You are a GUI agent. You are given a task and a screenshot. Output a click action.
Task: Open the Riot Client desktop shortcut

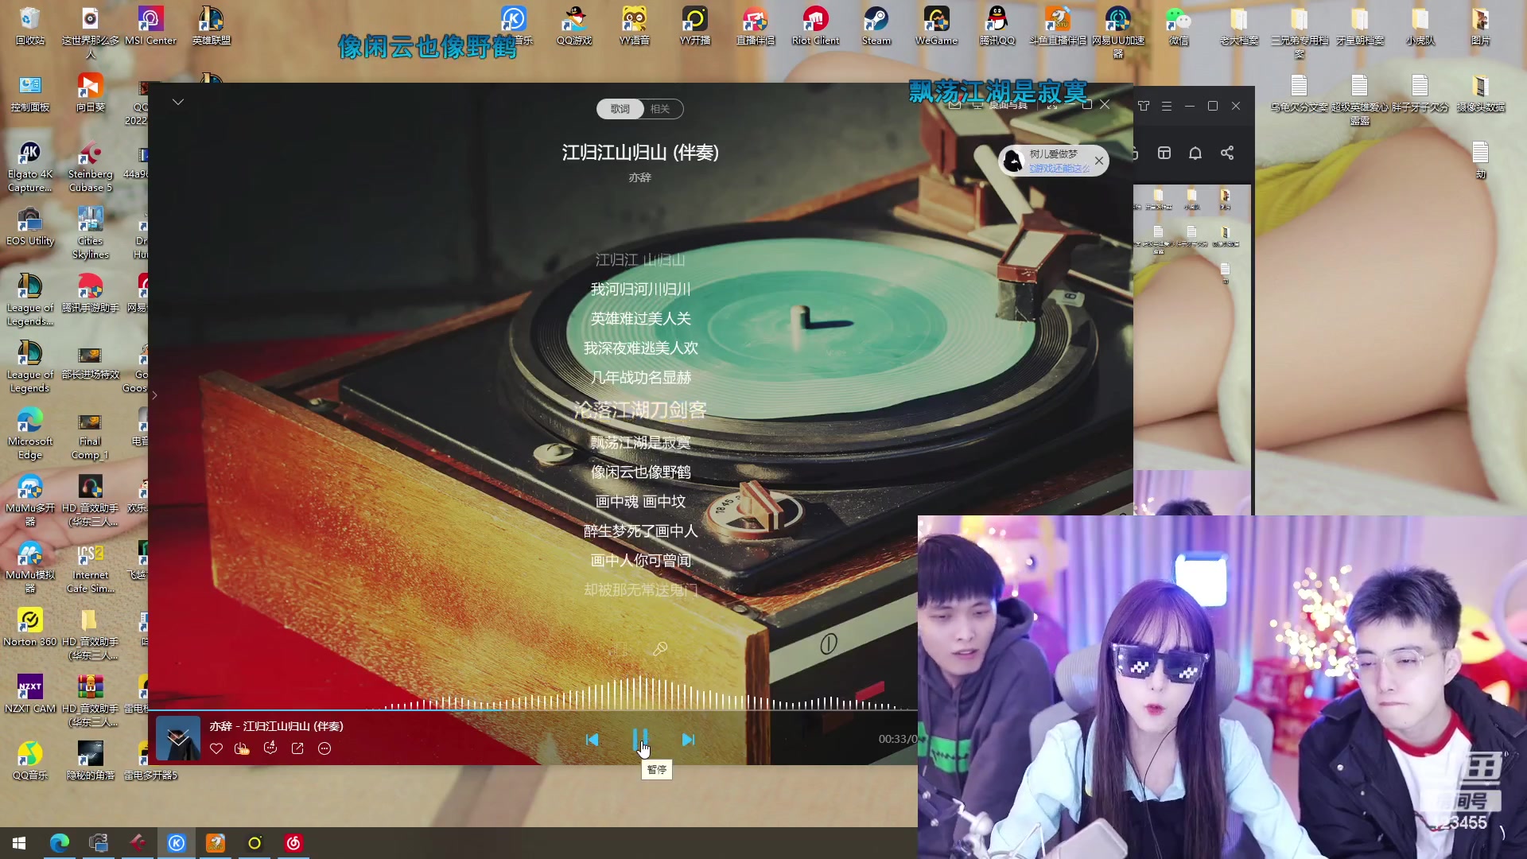click(x=816, y=25)
